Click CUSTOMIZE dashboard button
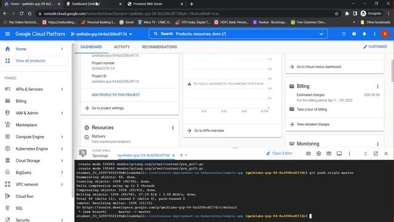This screenshot has height=222, width=394. point(375,47)
